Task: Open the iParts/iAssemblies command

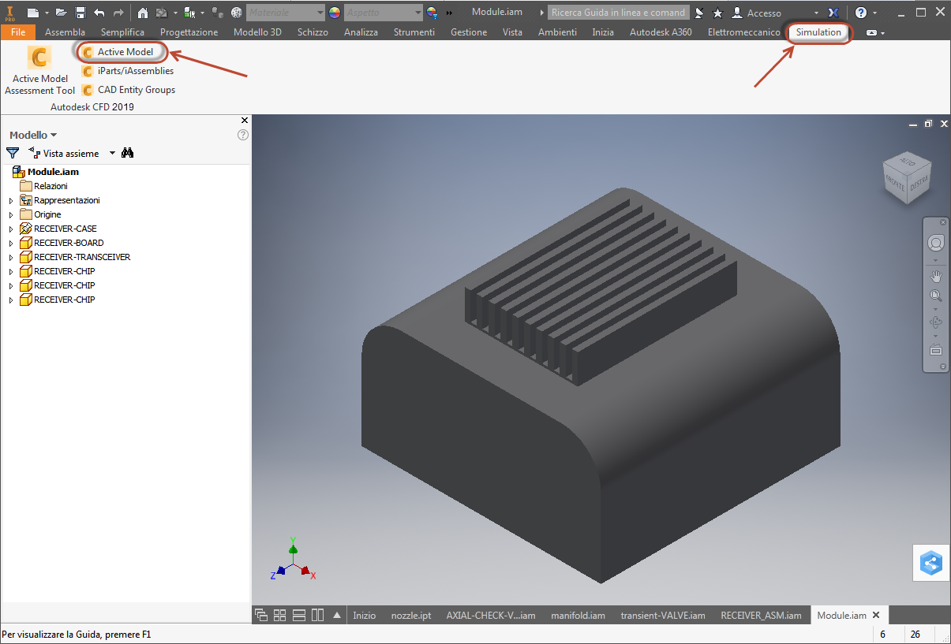Action: pyautogui.click(x=128, y=71)
